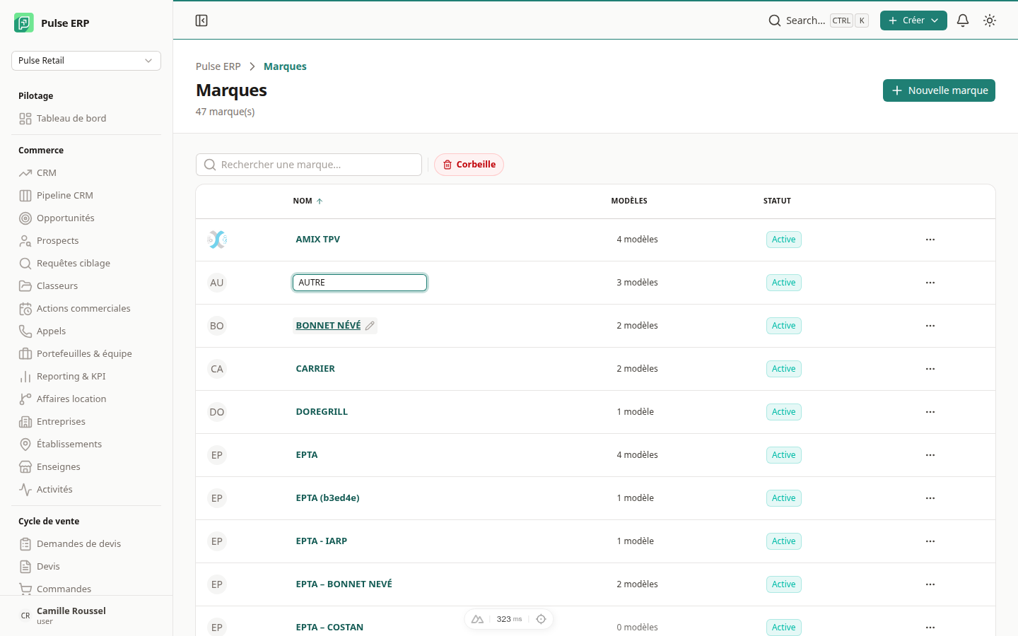Click the Appels phone icon

coord(25,331)
